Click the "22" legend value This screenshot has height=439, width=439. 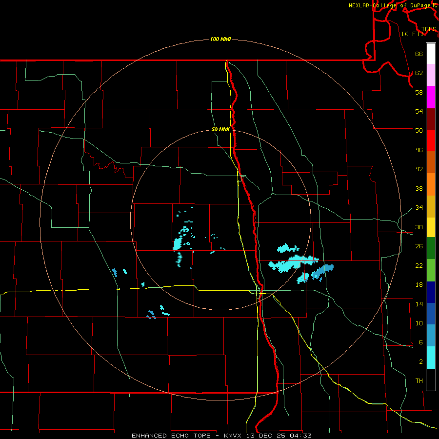(419, 265)
